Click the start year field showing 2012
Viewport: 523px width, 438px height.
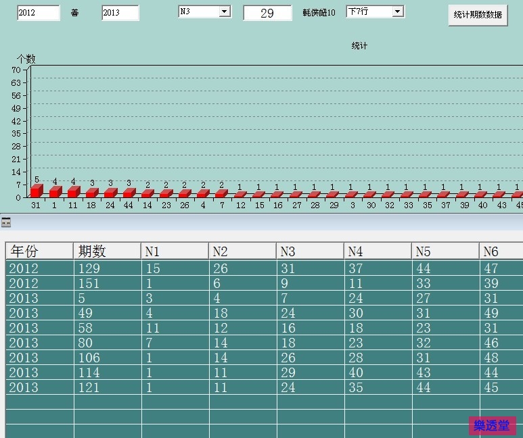(37, 13)
